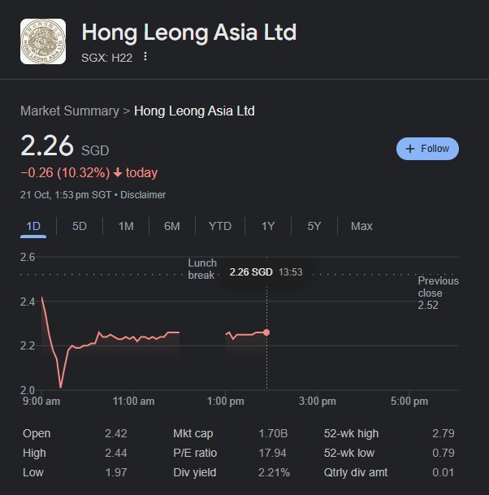Click the Previous close 2.52 label
The width and height of the screenshot is (489, 495).
click(x=438, y=293)
